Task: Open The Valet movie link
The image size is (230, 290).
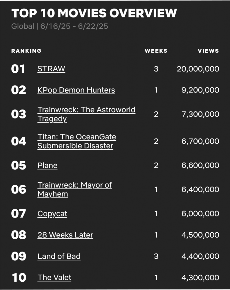Action: coord(54,278)
